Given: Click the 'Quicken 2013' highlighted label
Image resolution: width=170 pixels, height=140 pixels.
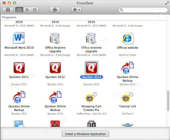Looking at the screenshot, I should click(x=91, y=77).
